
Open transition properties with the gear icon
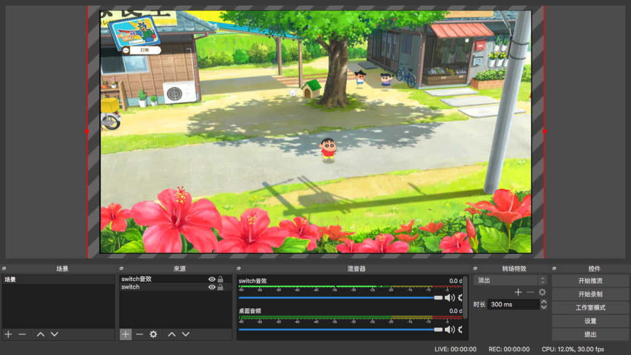[x=542, y=292]
